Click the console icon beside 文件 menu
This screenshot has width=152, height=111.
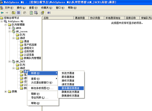click(x=2, y=8)
